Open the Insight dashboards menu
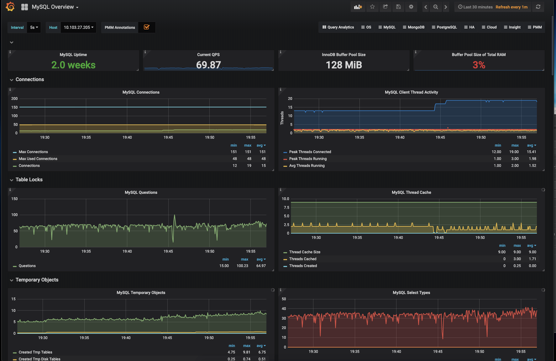The image size is (556, 361). point(512,27)
